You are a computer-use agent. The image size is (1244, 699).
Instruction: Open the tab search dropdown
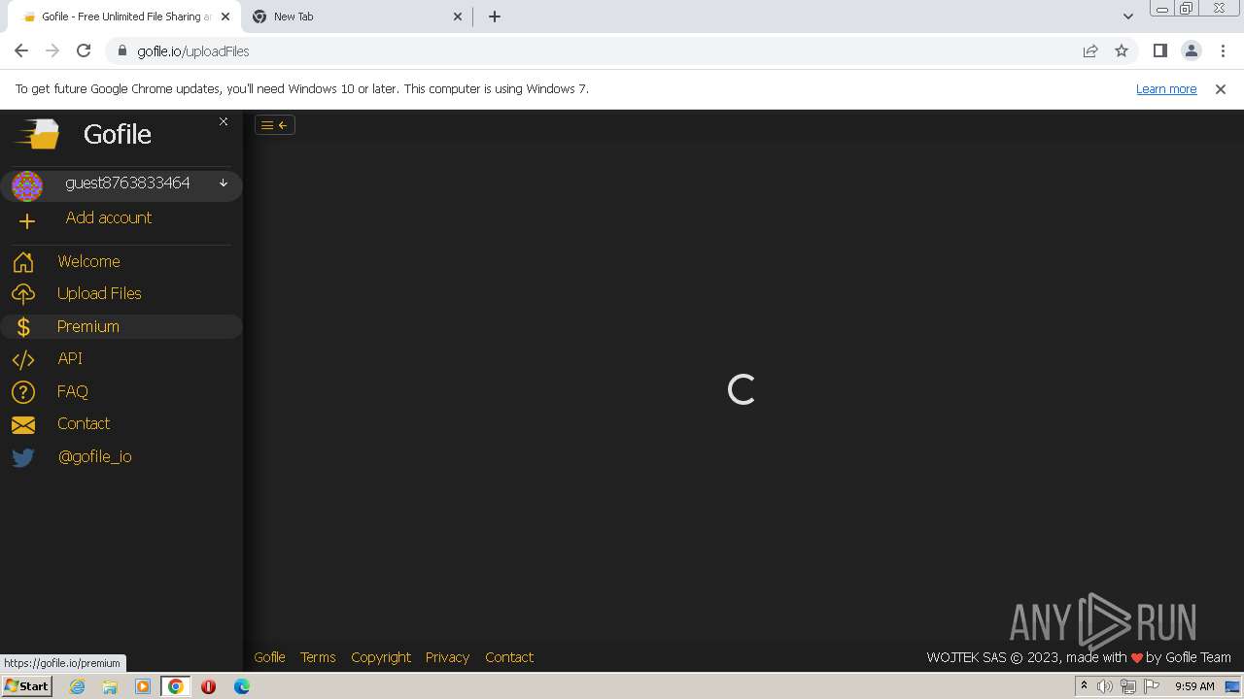click(1127, 17)
